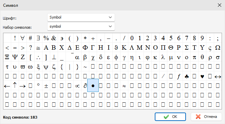Pick the digit 9 character

202,38
